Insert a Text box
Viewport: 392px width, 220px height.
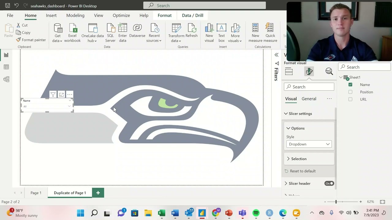tap(221, 33)
